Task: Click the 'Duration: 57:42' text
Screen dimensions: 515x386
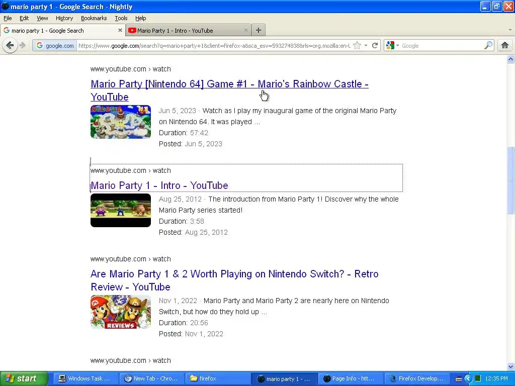Action: pos(183,133)
